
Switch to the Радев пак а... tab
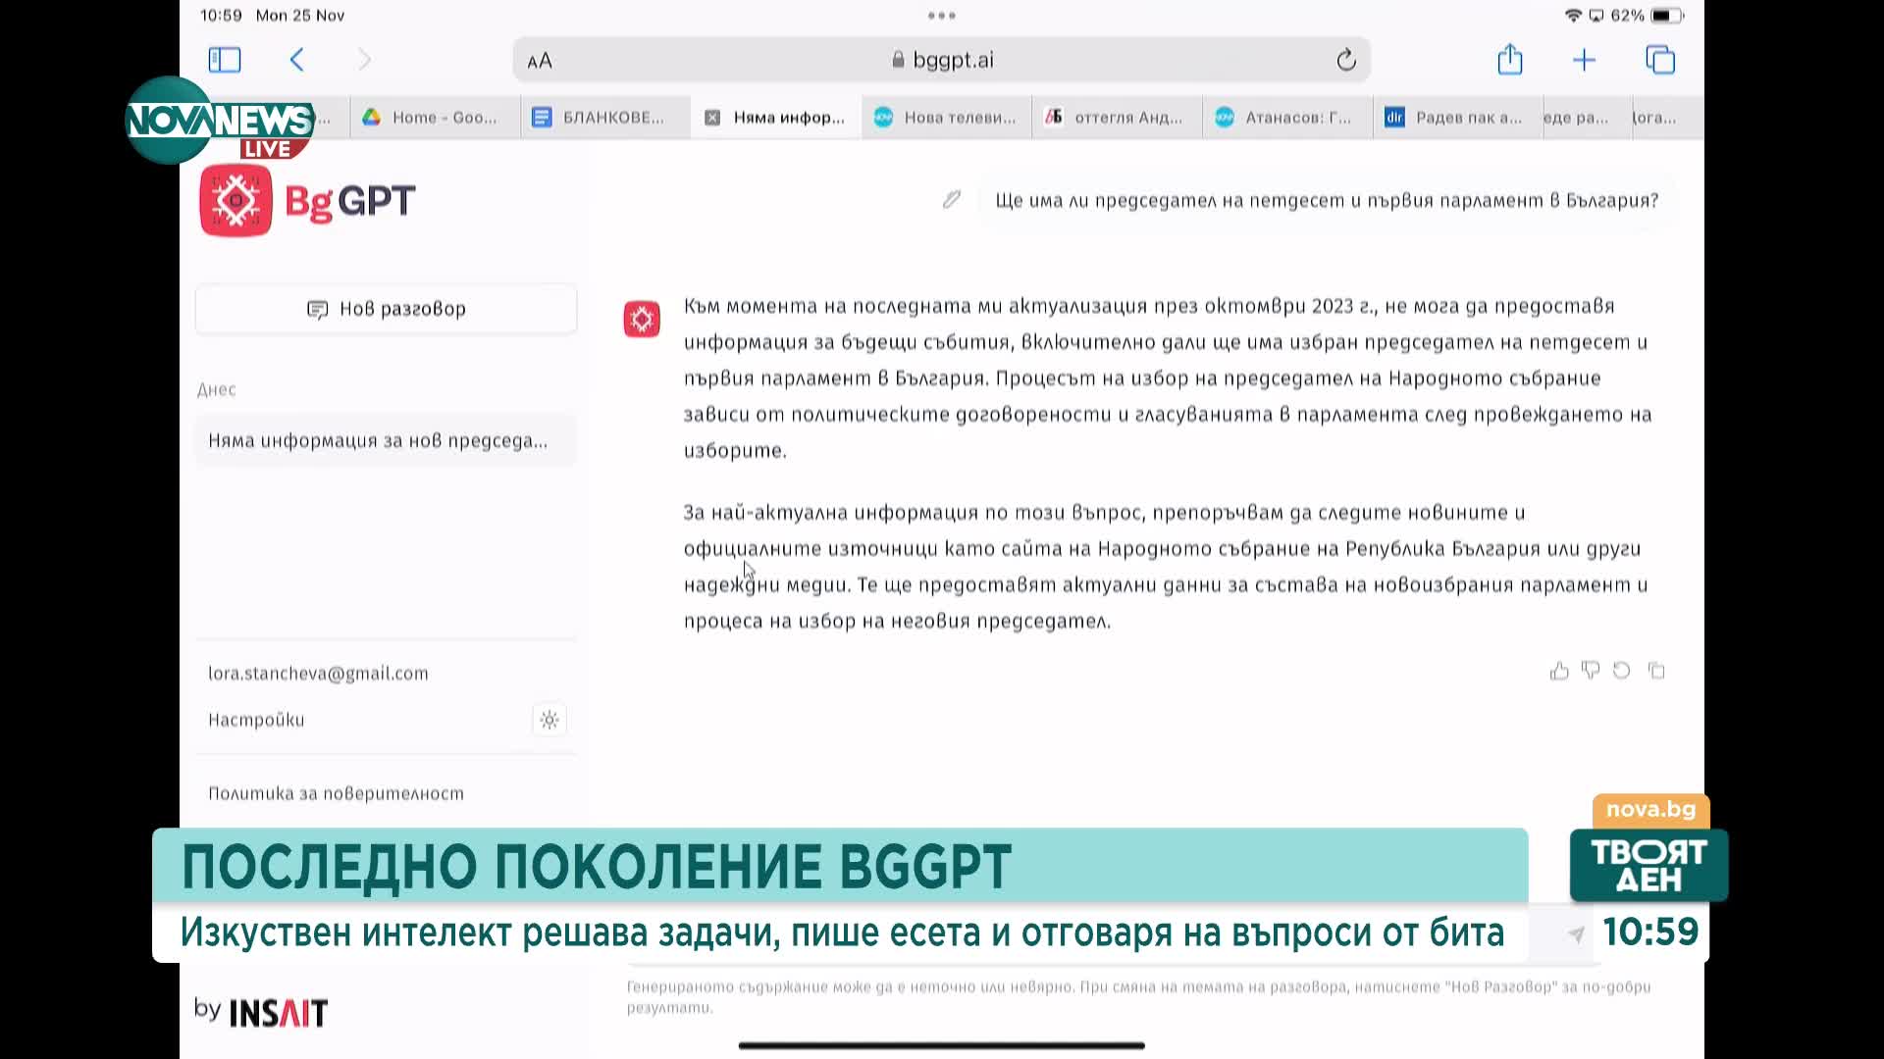pos(1457,118)
